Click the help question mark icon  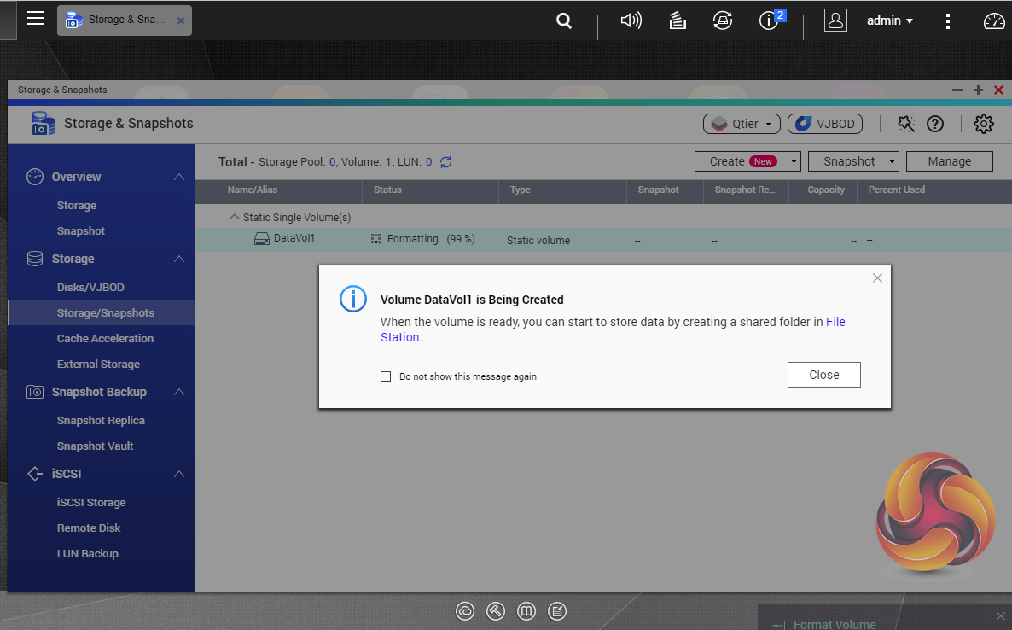tap(935, 124)
